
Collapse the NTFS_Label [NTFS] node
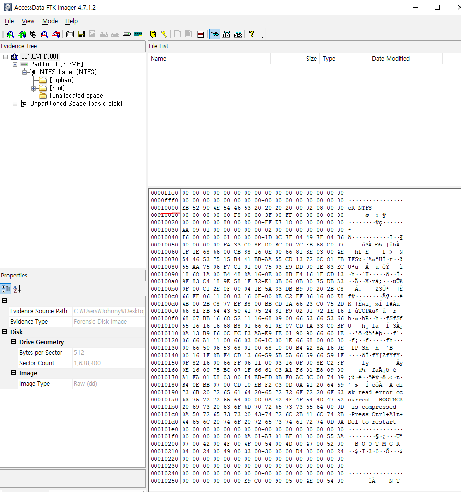[x=24, y=72]
